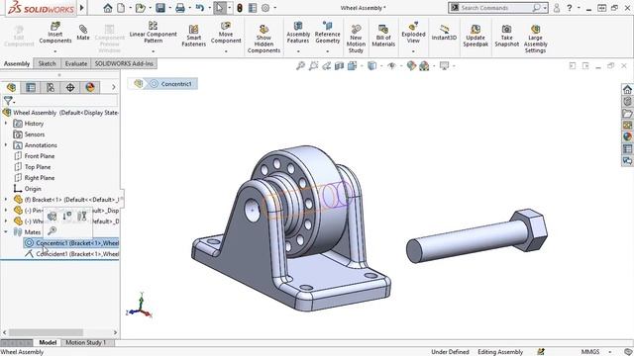Open the SOLIDWORKS Add-Ins tab
Viewport: 634px width, 356px height.
tap(124, 63)
